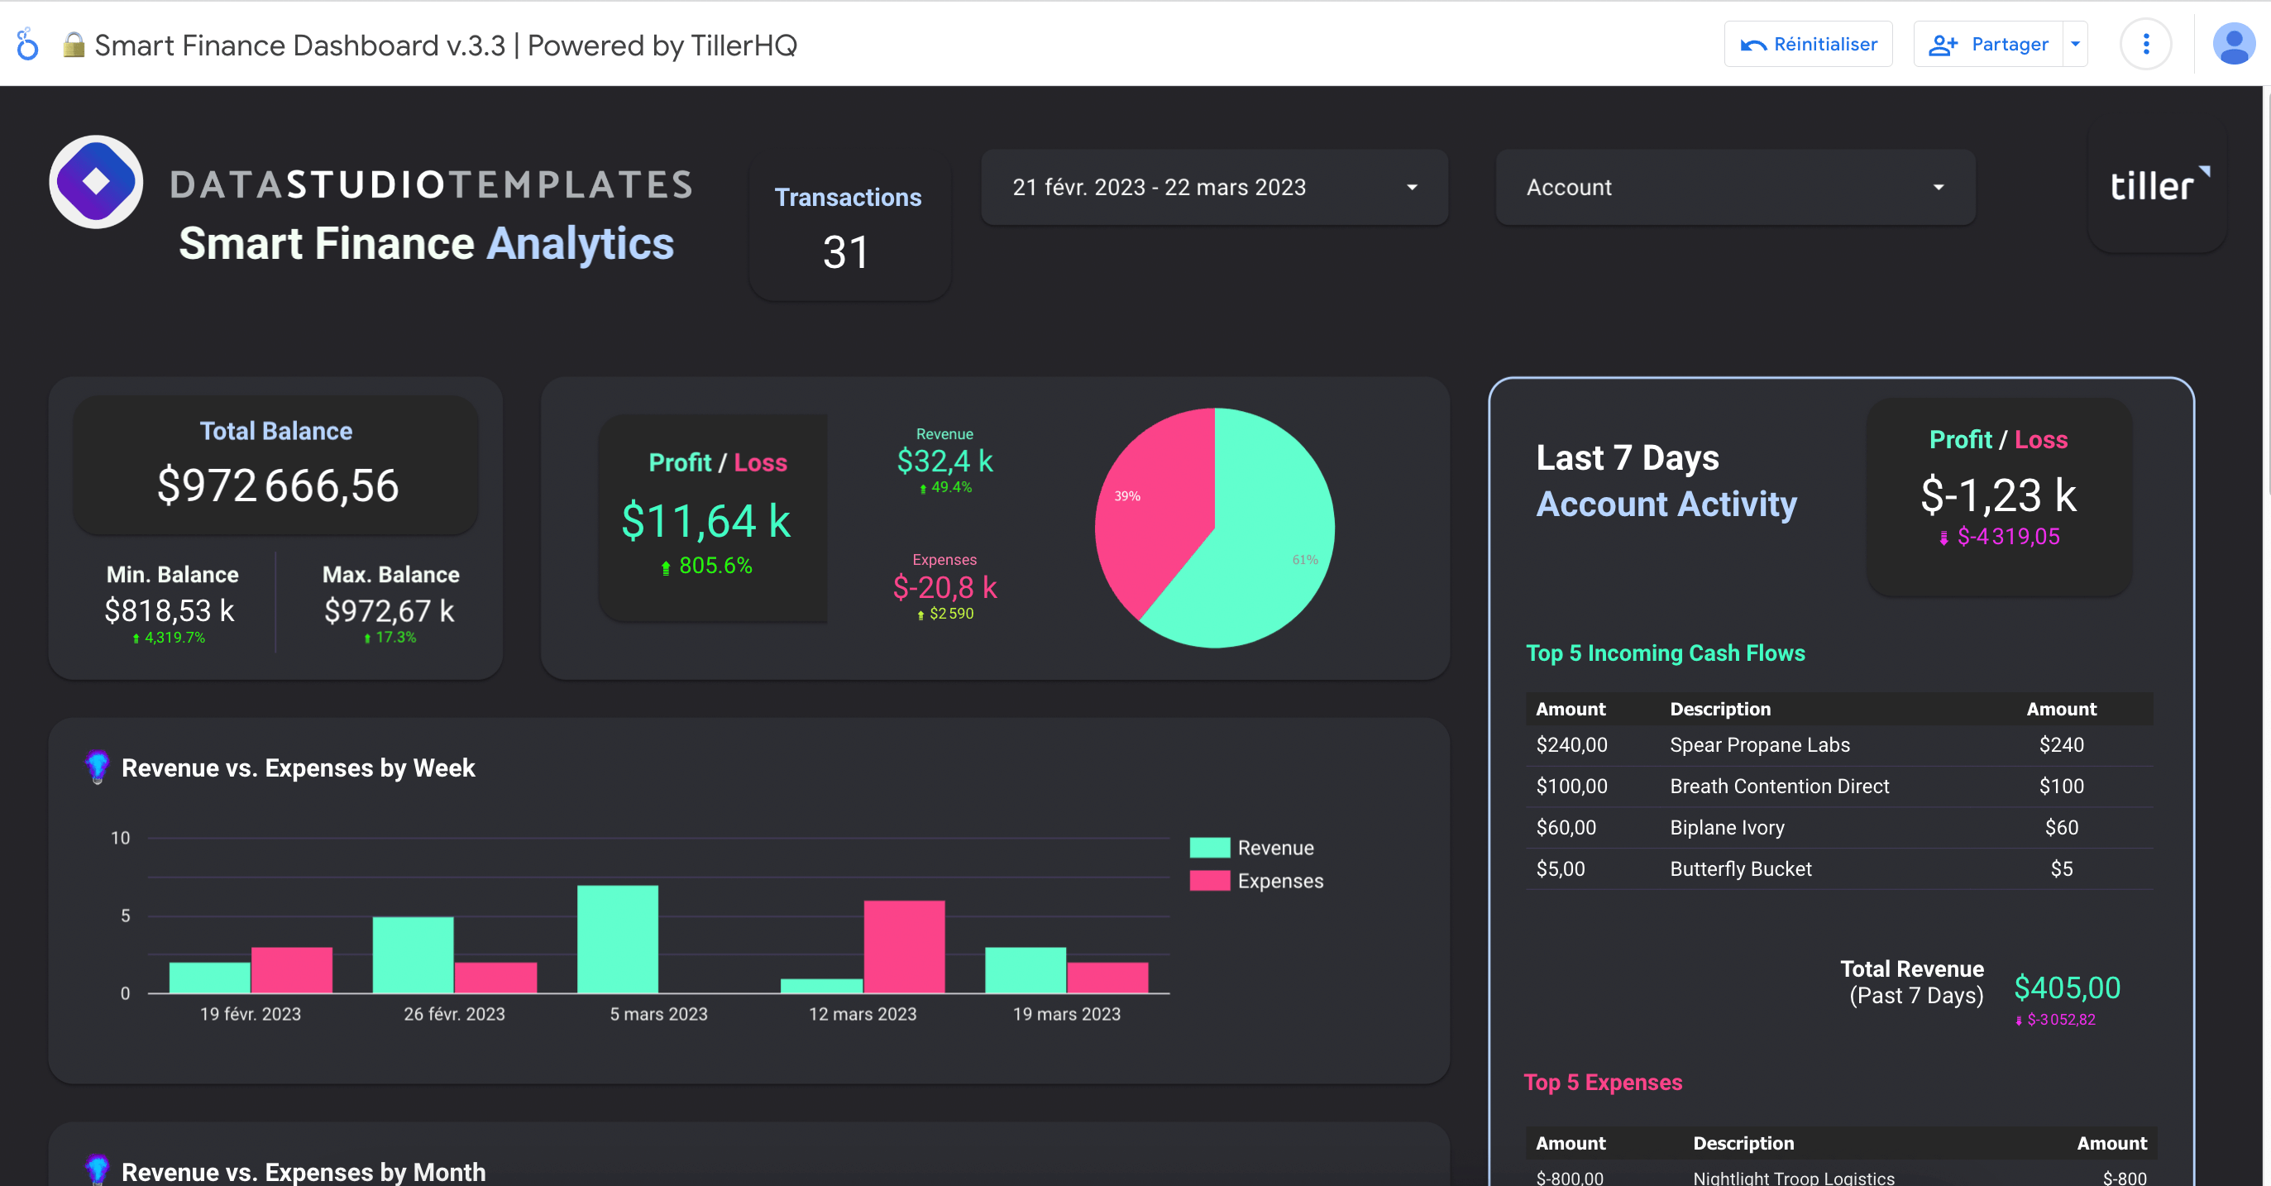Click the 4,319.7% min balance change

tap(170, 638)
